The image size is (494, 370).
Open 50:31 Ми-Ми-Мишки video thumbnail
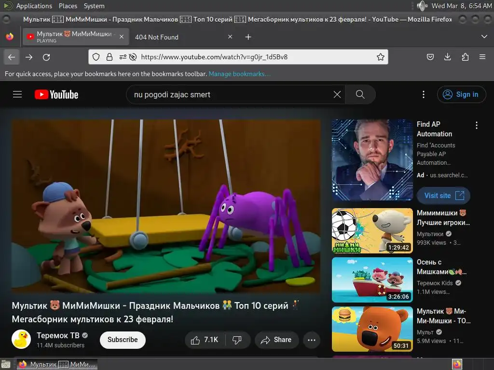coord(372,329)
